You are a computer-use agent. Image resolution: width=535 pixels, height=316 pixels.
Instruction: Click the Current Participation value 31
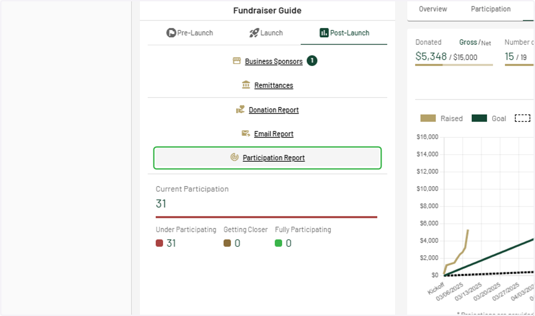pyautogui.click(x=161, y=204)
